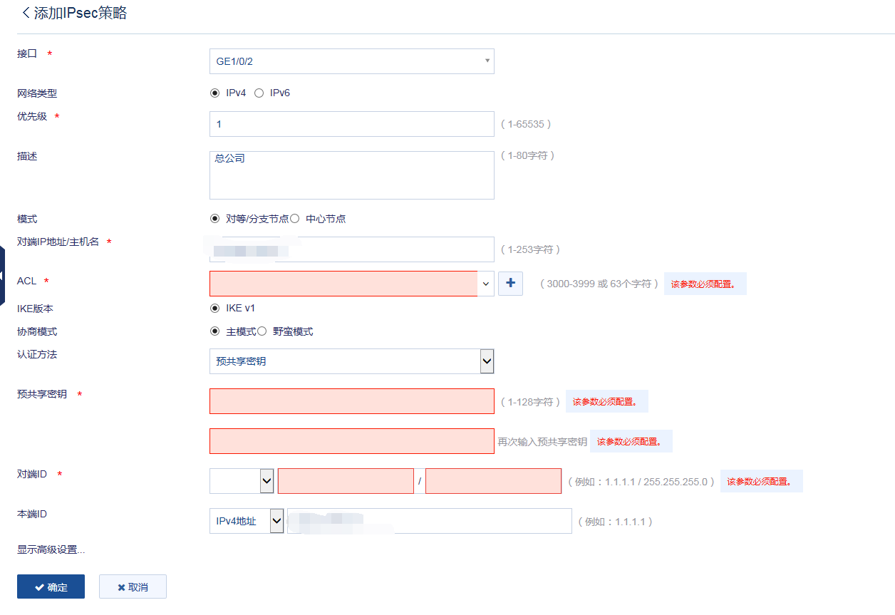Viewport: 895px width, 615px height.
Task: Click the plus icon to add ACL
Action: click(x=510, y=283)
